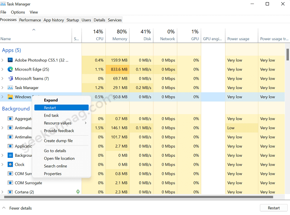Click the Task Manager row icon
Image resolution: width=290 pixels, height=215 pixels.
coord(10,88)
